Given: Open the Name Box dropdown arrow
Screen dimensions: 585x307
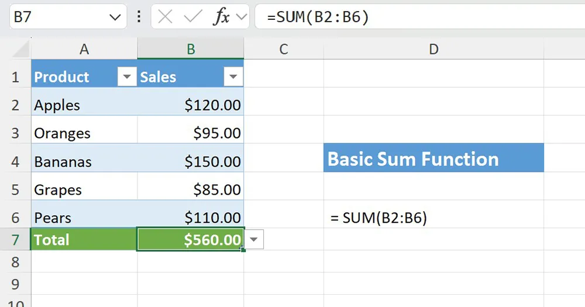Looking at the screenshot, I should pyautogui.click(x=114, y=18).
